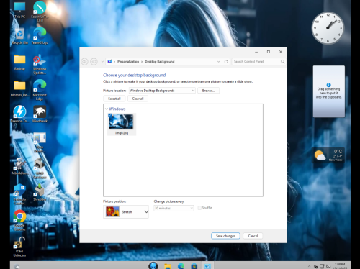This screenshot has width=360, height=269.
Task: Click the Control Panel taskbar button
Action: tap(207, 266)
